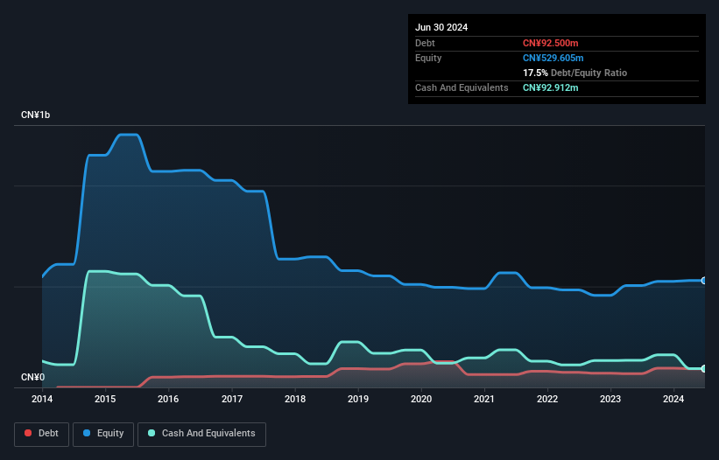Click the Equity line endpoint marker
Viewport: 719px width, 460px height.
(x=704, y=281)
